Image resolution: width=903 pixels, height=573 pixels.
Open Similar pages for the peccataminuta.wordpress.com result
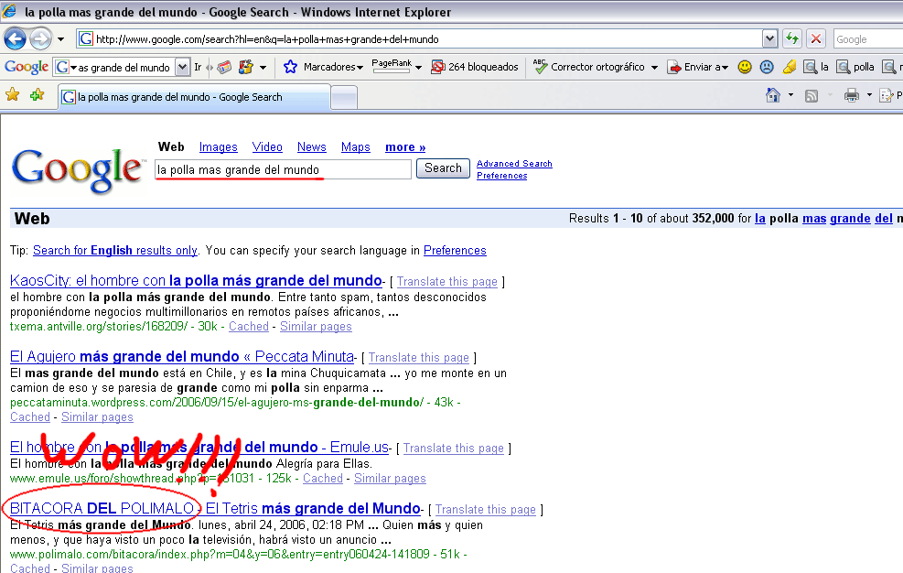tap(97, 416)
